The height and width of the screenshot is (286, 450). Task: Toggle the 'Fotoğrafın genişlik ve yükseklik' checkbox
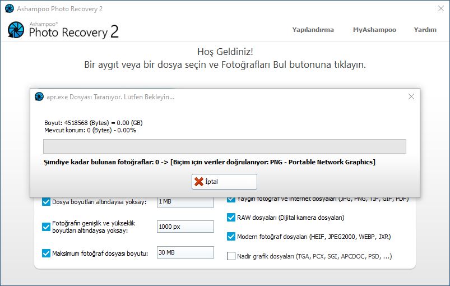[x=46, y=227]
